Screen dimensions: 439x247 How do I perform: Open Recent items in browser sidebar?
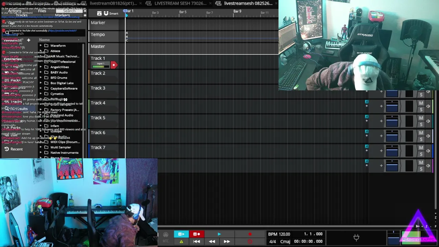point(14,149)
